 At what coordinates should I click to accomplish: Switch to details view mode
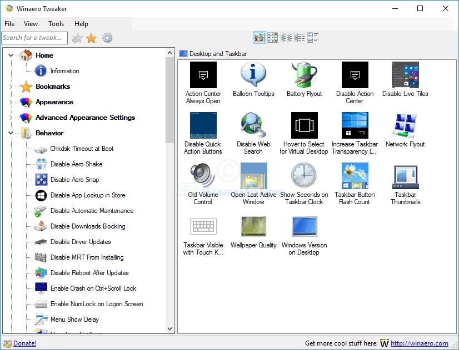pyautogui.click(x=313, y=37)
